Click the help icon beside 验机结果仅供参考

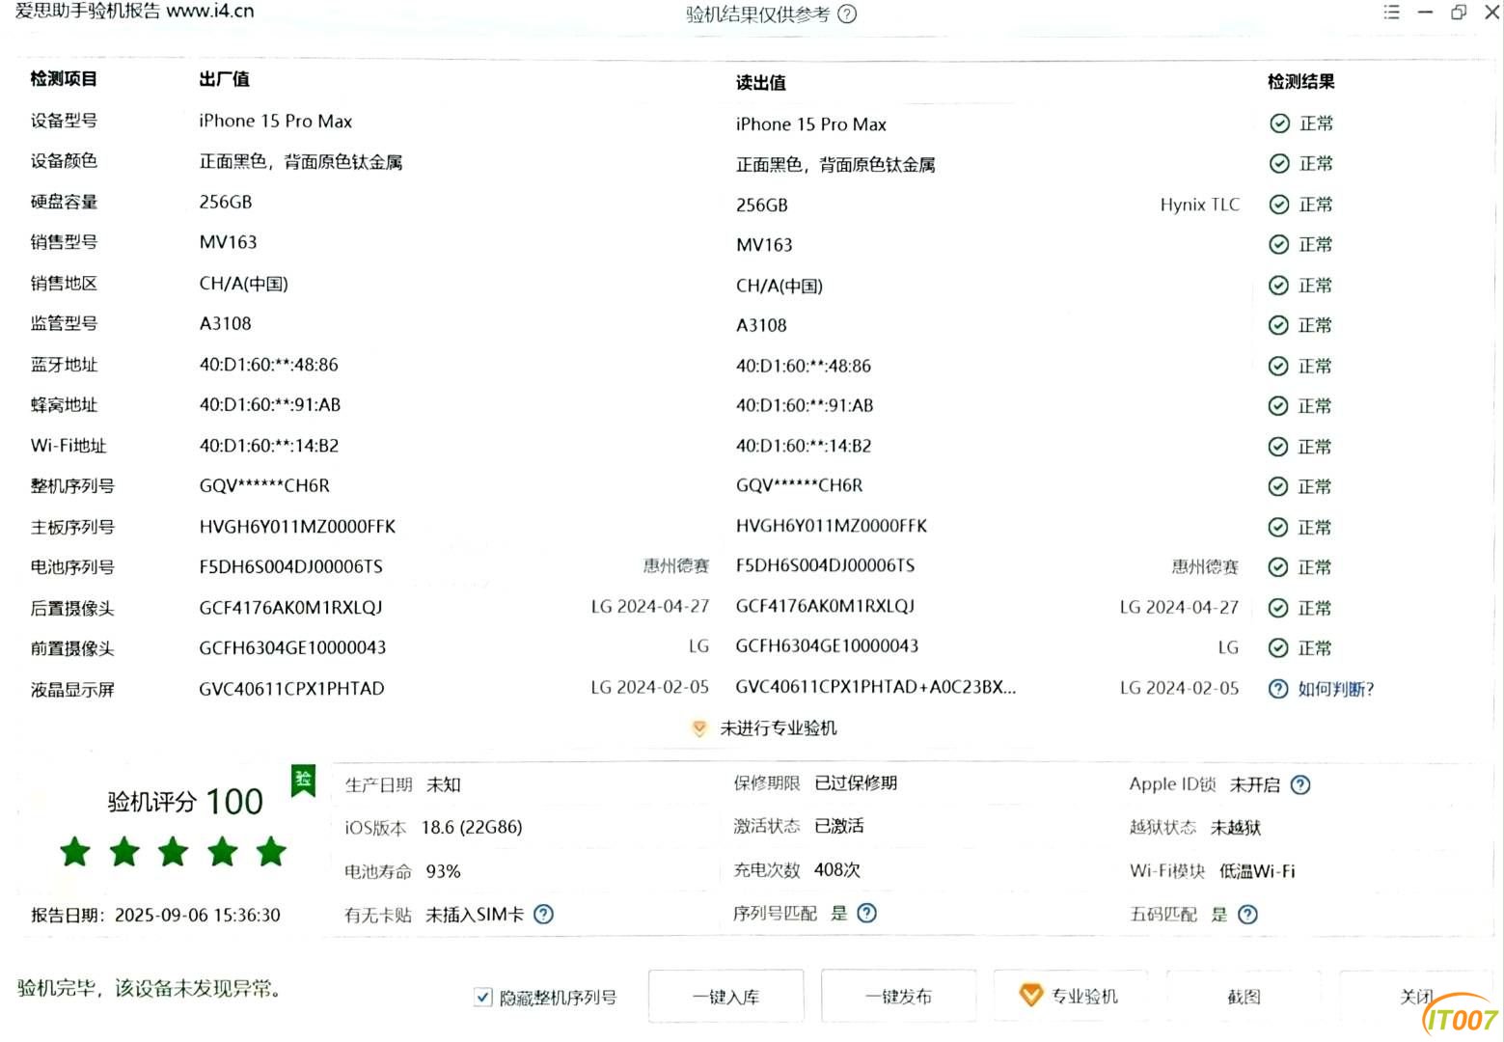tap(847, 14)
